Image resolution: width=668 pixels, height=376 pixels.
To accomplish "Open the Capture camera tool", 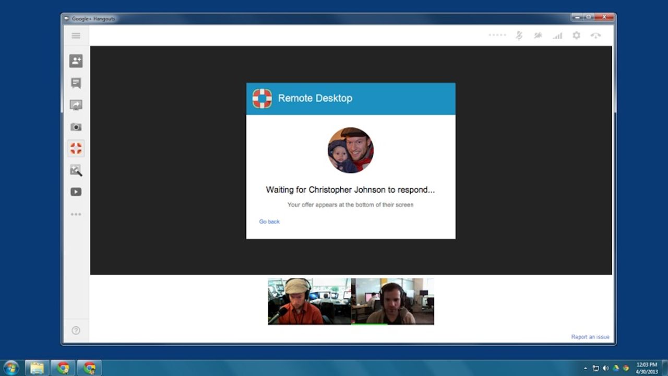I will click(x=76, y=126).
